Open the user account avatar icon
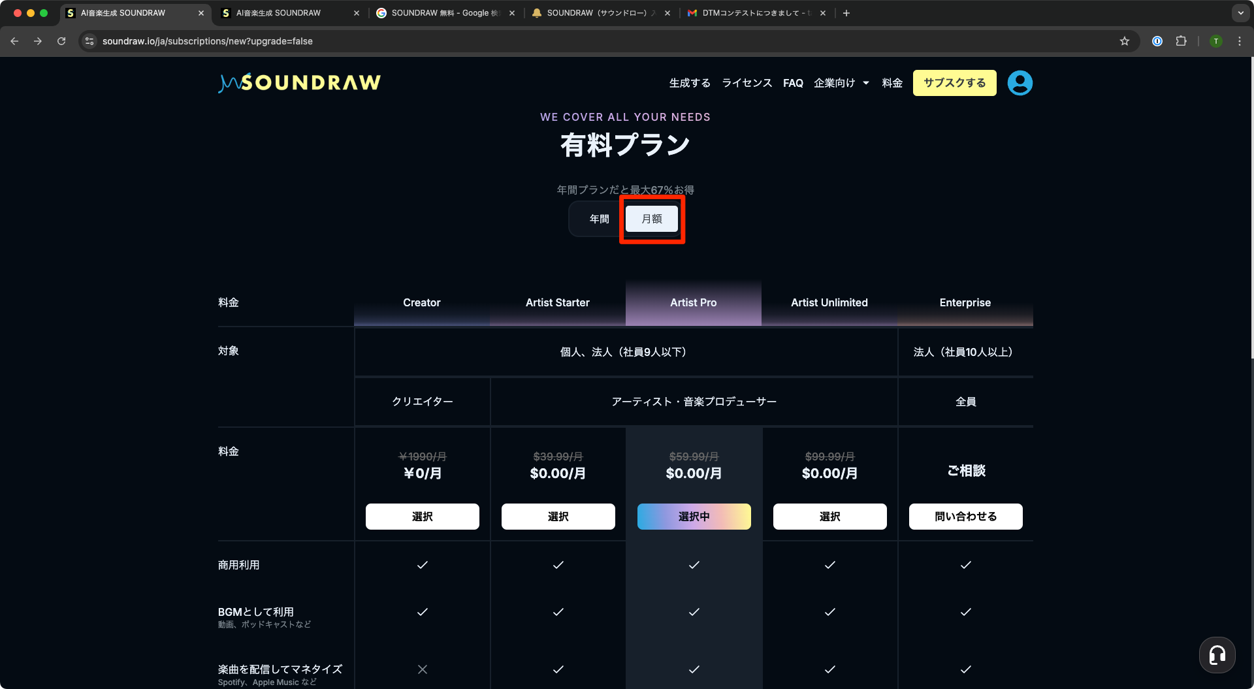Viewport: 1254px width, 689px height. coord(1020,83)
